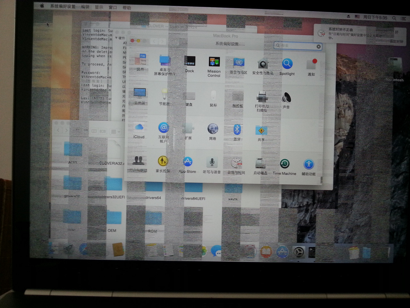This screenshot has height=308, width=410.
Task: Open 互联网帐户 preference pane
Action: pyautogui.click(x=163, y=132)
